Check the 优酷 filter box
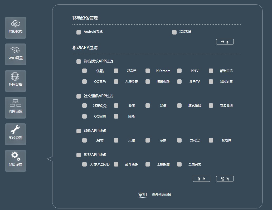This screenshot has width=272, height=210. tap(84, 71)
